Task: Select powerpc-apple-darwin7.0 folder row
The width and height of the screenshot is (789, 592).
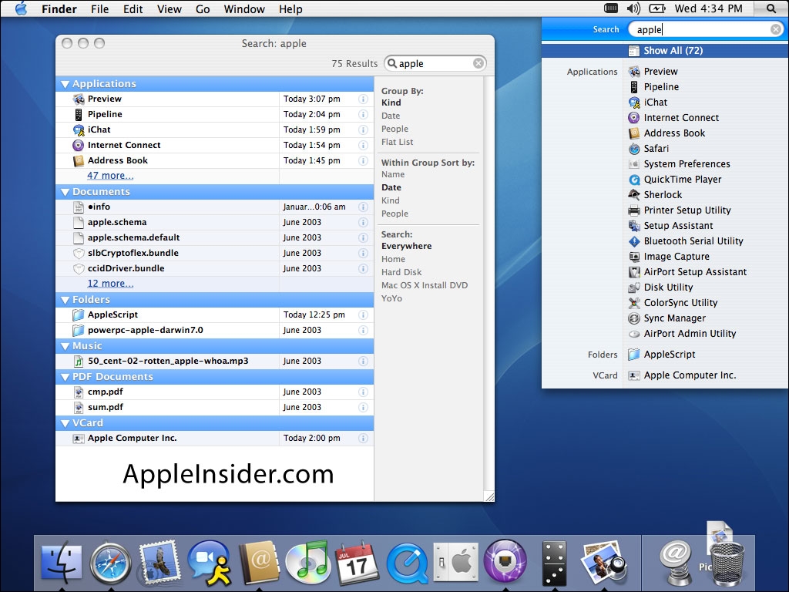Action: click(215, 330)
